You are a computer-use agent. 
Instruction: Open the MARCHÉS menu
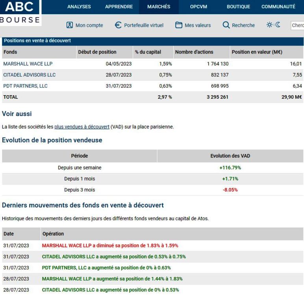[159, 7]
